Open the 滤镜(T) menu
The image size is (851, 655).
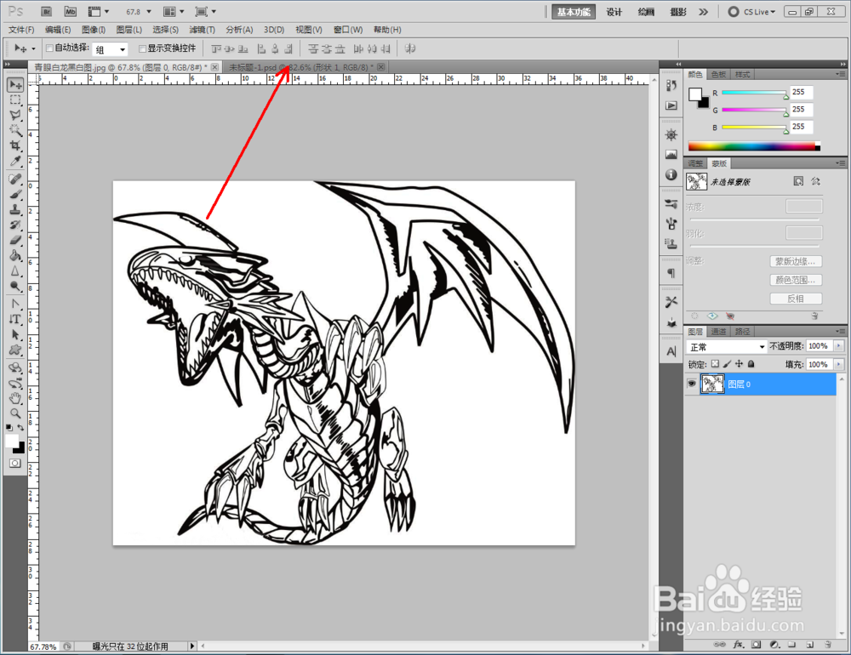(202, 30)
